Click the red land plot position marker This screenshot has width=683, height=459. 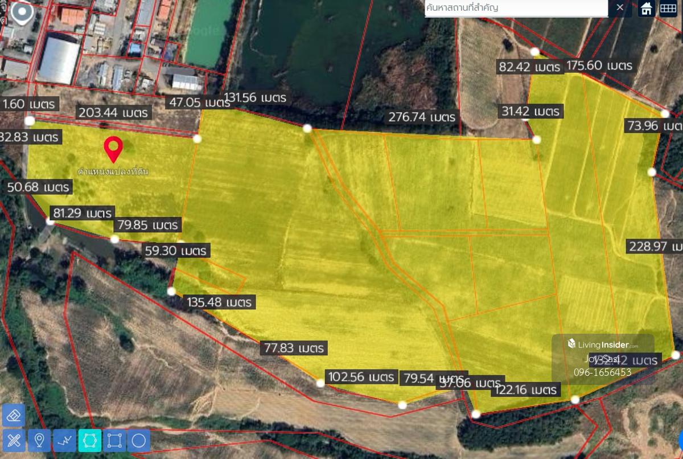[x=114, y=149]
